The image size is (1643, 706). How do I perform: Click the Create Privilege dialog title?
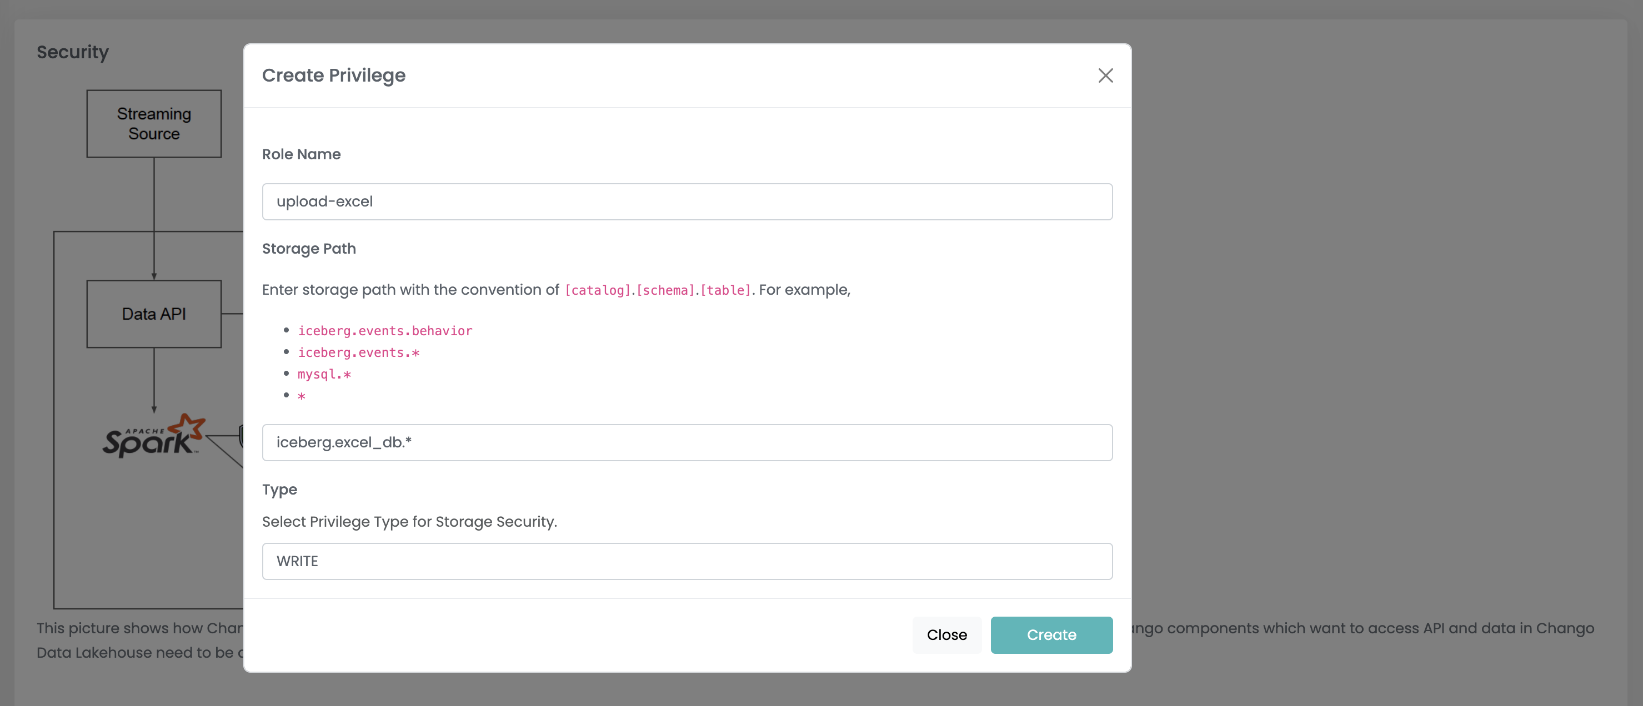click(x=334, y=75)
